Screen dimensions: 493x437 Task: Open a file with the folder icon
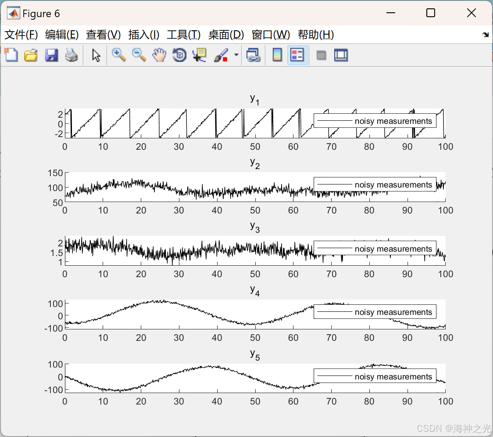tap(31, 55)
